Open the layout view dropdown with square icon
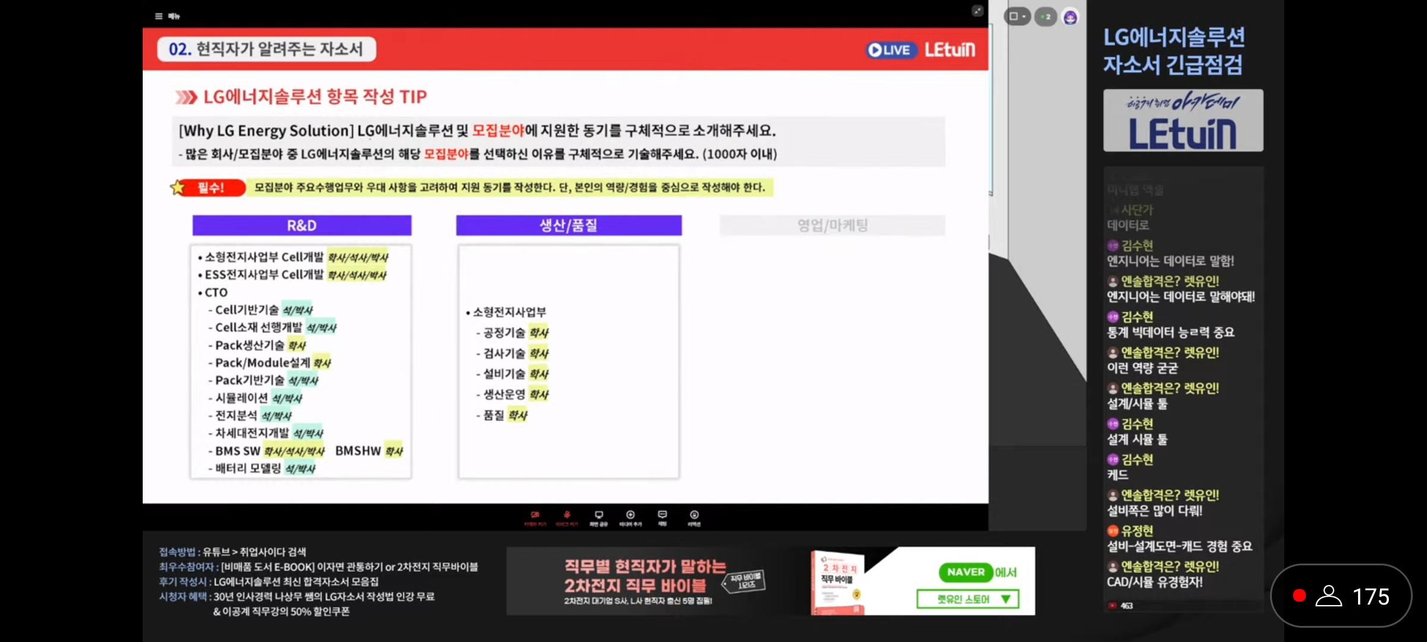This screenshot has height=642, width=1427. (x=1017, y=17)
